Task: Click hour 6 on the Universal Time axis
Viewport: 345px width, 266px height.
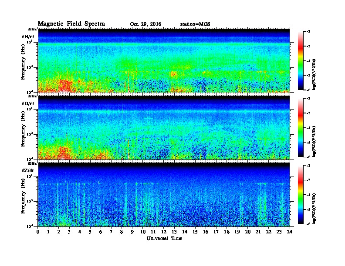Action: pos(101,232)
